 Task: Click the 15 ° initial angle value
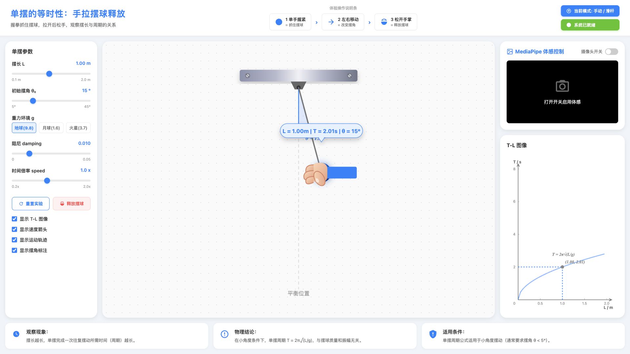coord(86,90)
